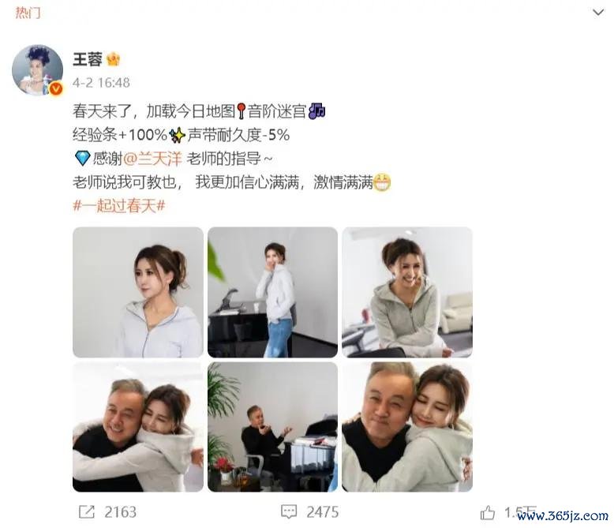Click the music notes emoji after 音阶迷宫

tap(316, 111)
